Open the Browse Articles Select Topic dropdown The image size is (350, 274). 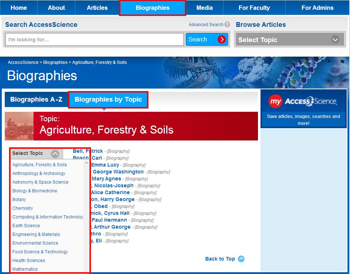pos(290,40)
